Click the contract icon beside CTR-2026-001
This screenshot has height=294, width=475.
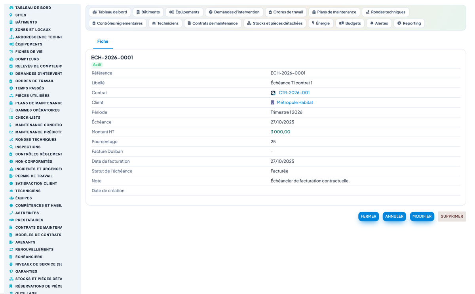click(x=273, y=93)
